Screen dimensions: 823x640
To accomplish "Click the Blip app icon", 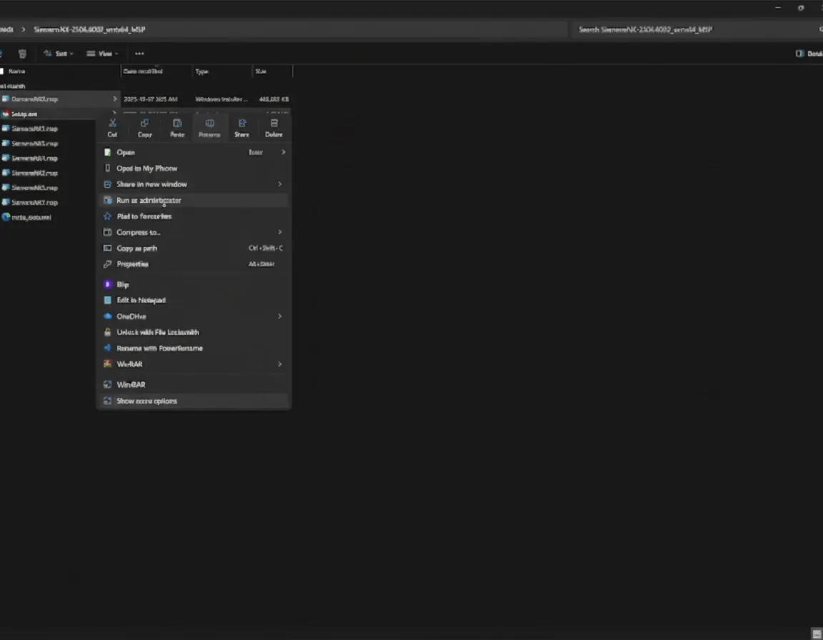I will coord(108,284).
